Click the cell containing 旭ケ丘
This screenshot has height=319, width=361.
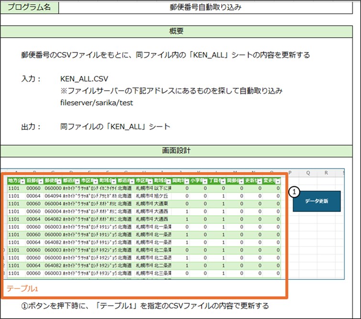162,196
